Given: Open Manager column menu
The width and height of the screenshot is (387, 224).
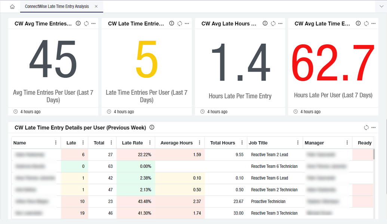Looking at the screenshot, I should 347,143.
